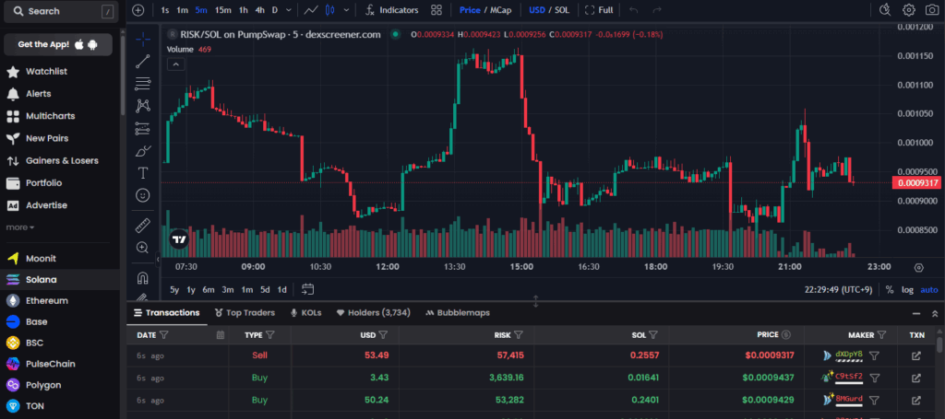Open the TYPE column filter
Viewport: 945px width, 419px height.
click(x=270, y=335)
